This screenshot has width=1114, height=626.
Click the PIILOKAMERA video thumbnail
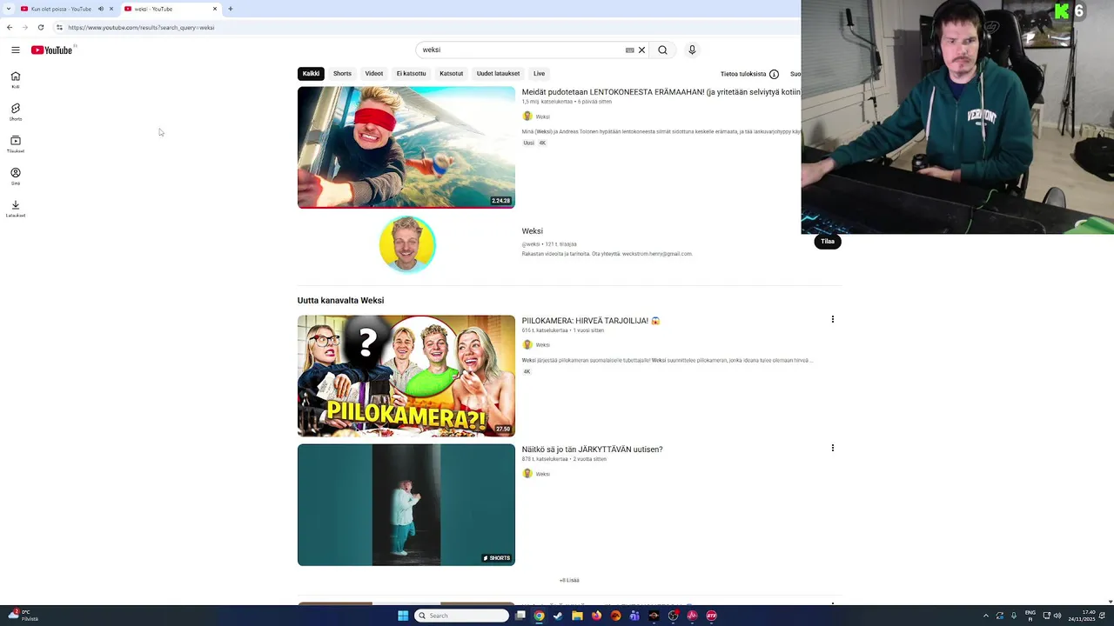click(x=406, y=376)
